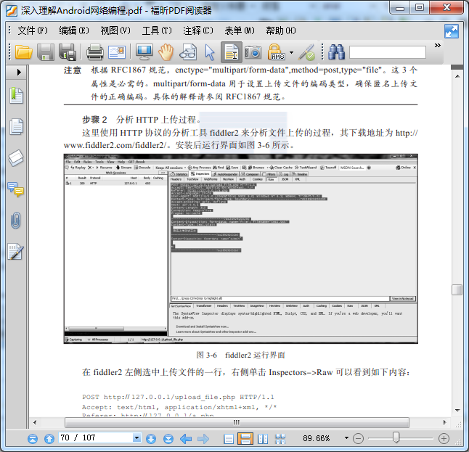Click the next view right arrow

pyautogui.click(x=203, y=439)
